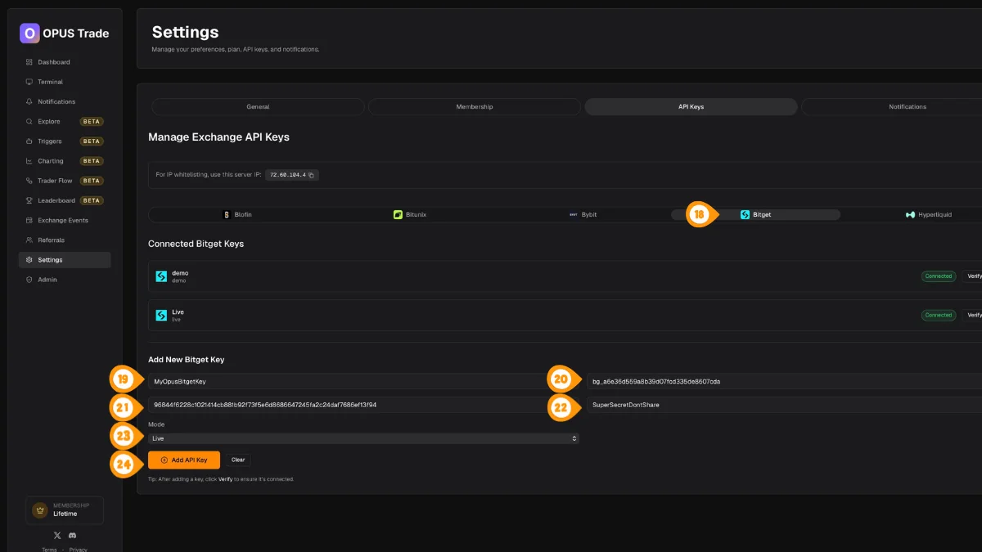Click the server IP text 72.60.104.4

coord(287,175)
